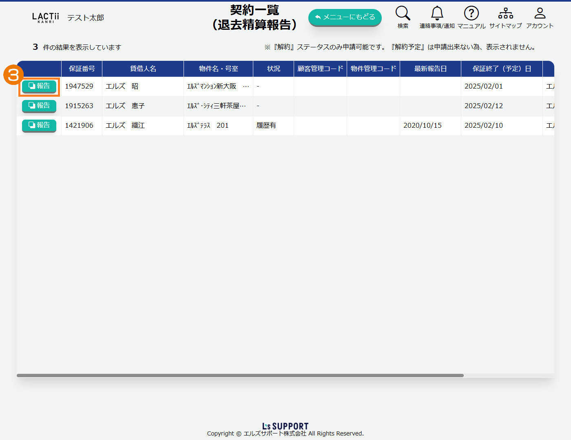Click the truncated ｴﾙｽﾞ･ｼﾃｨ三軒茶屋 property name
Screen dimensions: 571x440
coord(216,106)
